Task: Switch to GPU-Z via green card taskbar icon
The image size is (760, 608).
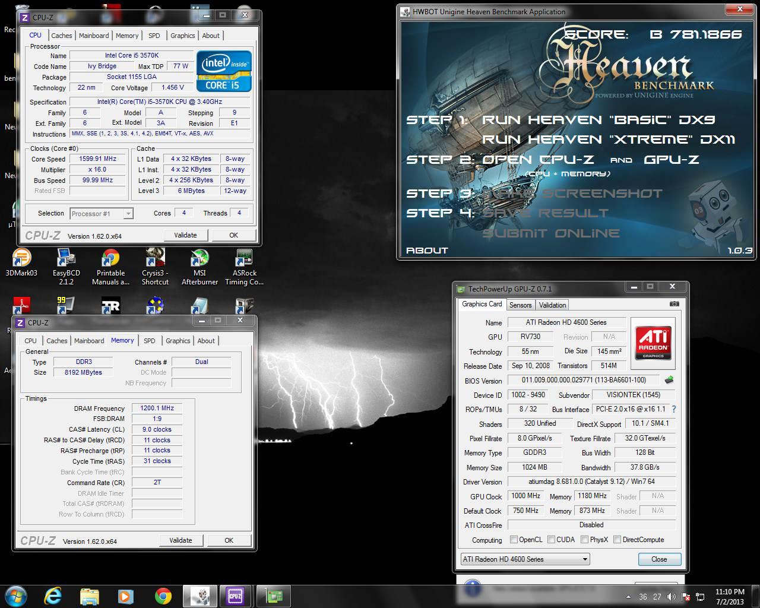Action: [274, 596]
